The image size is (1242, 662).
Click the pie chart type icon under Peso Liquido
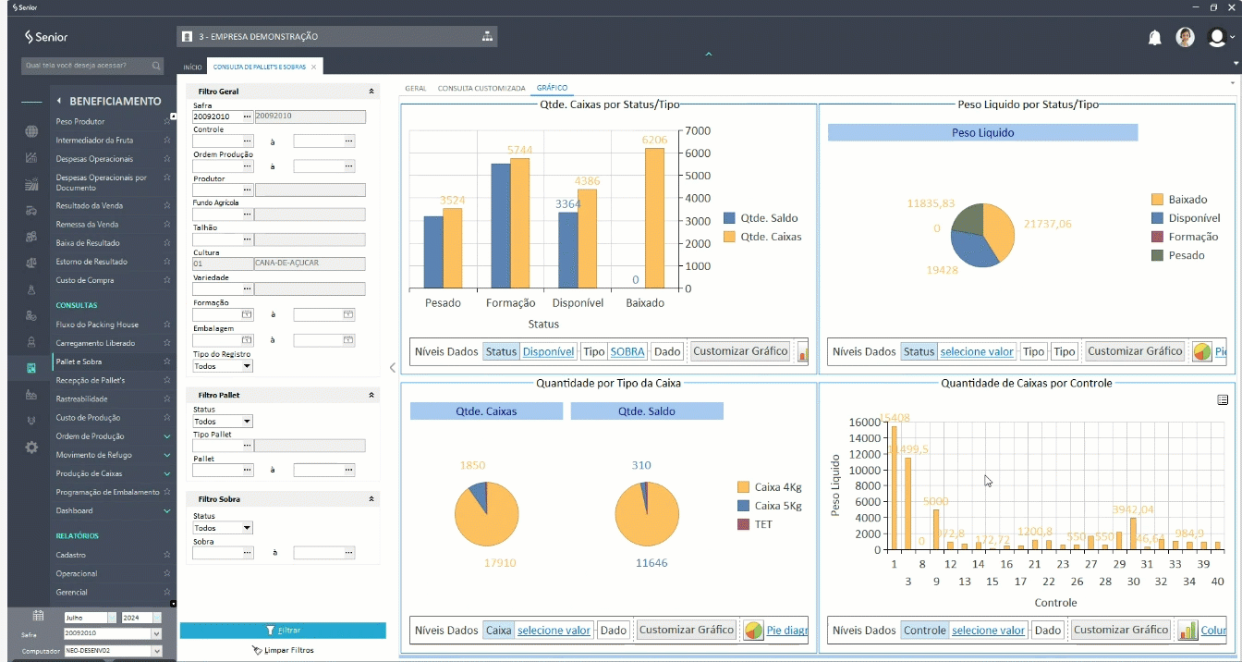click(1201, 351)
